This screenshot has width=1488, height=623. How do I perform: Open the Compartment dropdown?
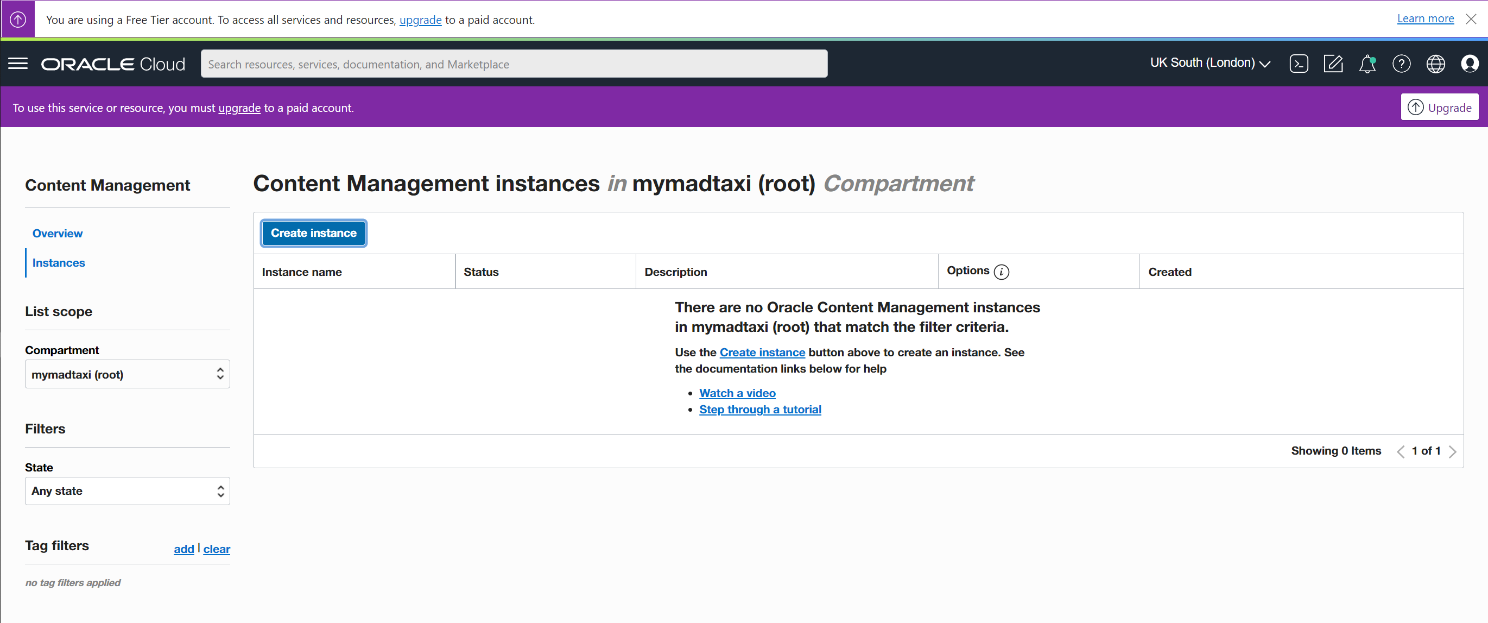(x=127, y=374)
